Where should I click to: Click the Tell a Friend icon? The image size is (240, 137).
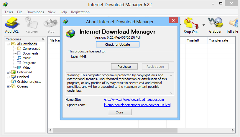(232, 25)
